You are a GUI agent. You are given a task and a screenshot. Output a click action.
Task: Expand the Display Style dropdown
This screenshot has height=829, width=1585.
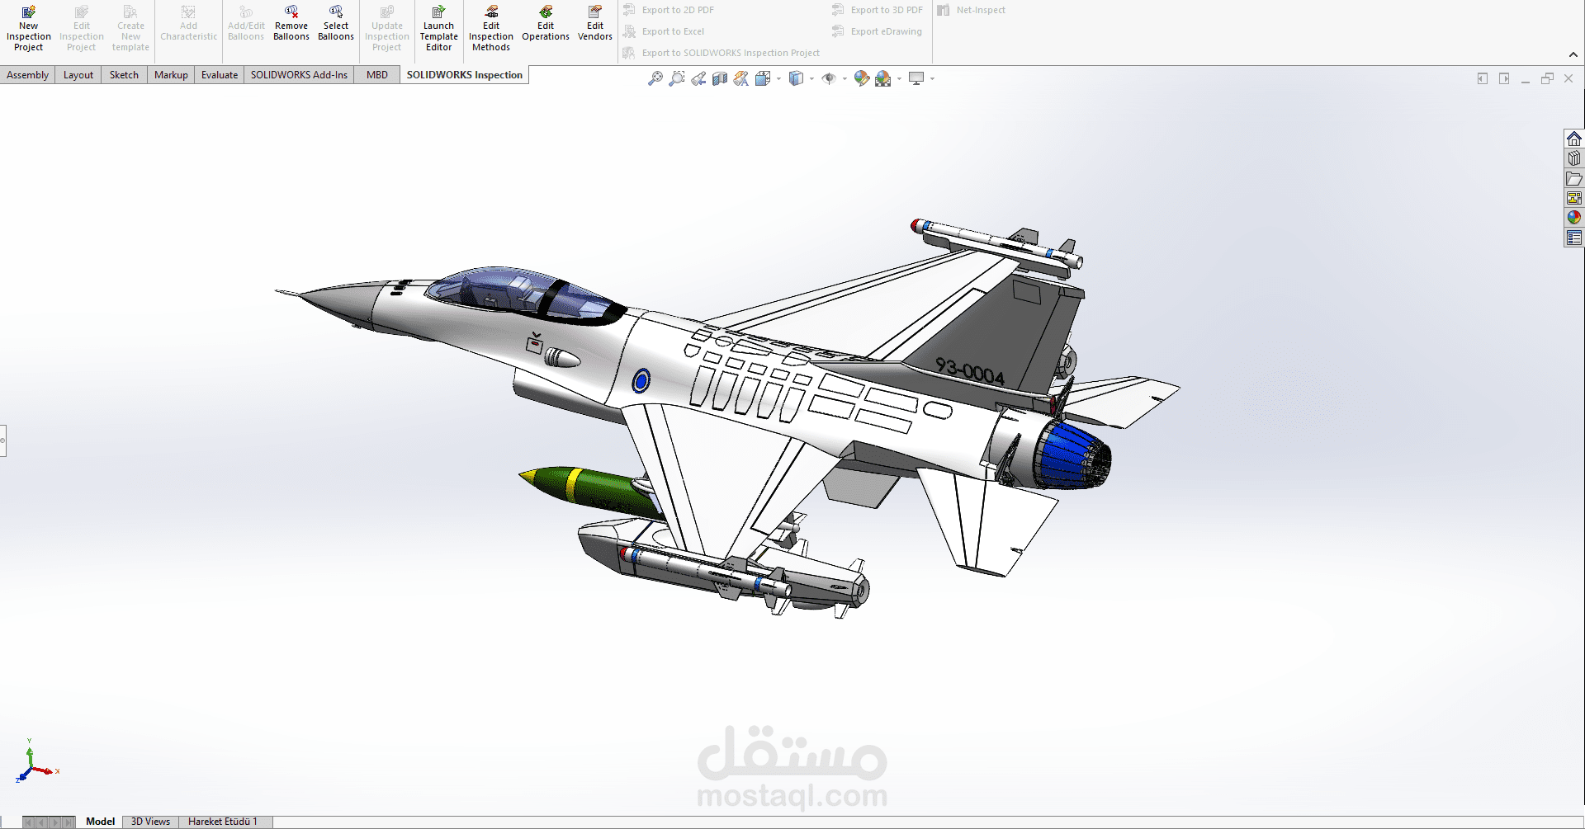pyautogui.click(x=811, y=78)
